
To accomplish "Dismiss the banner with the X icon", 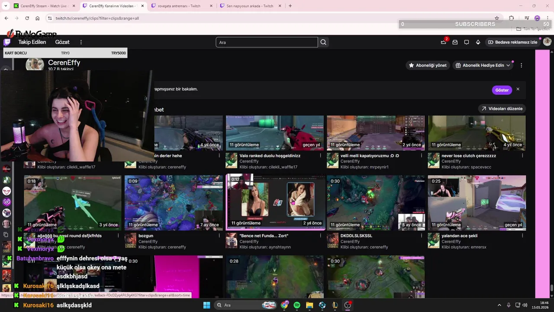I will click(x=518, y=89).
